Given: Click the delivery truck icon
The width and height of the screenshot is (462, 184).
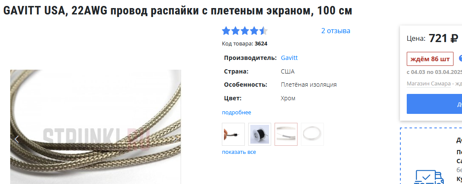Looking at the screenshot, I should [x=429, y=177].
